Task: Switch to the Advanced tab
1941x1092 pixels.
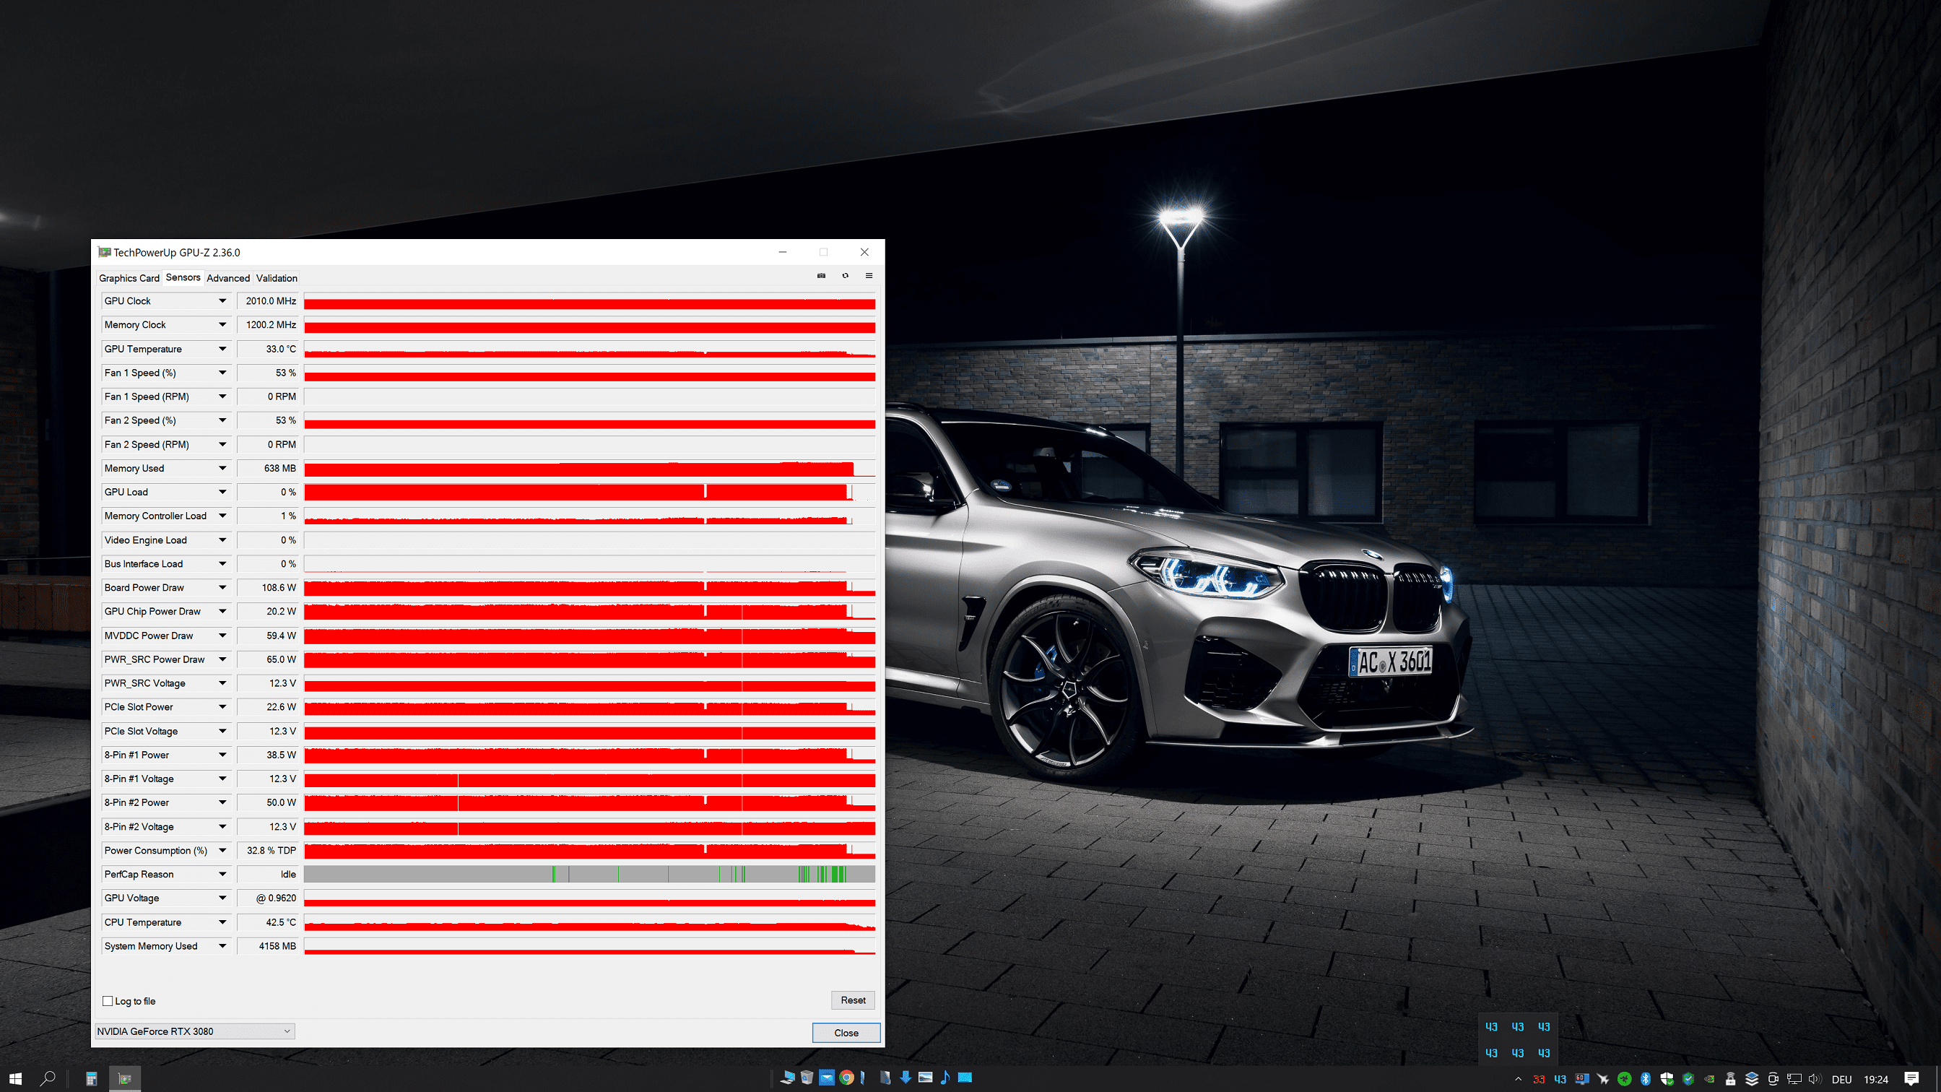Action: 228,278
